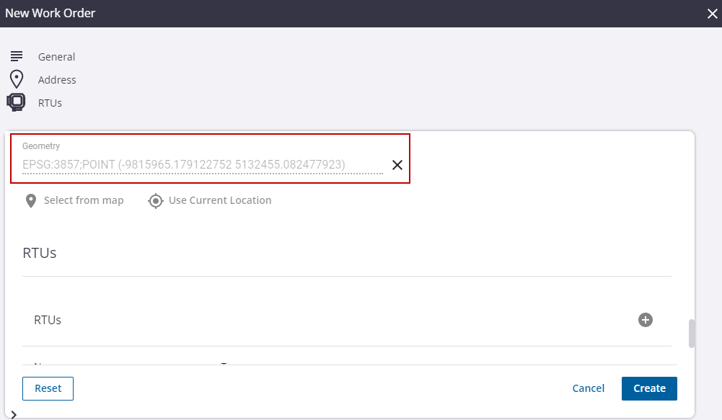The height and width of the screenshot is (420, 722).
Task: Clear the Geometry field with the X icon
Action: 397,165
